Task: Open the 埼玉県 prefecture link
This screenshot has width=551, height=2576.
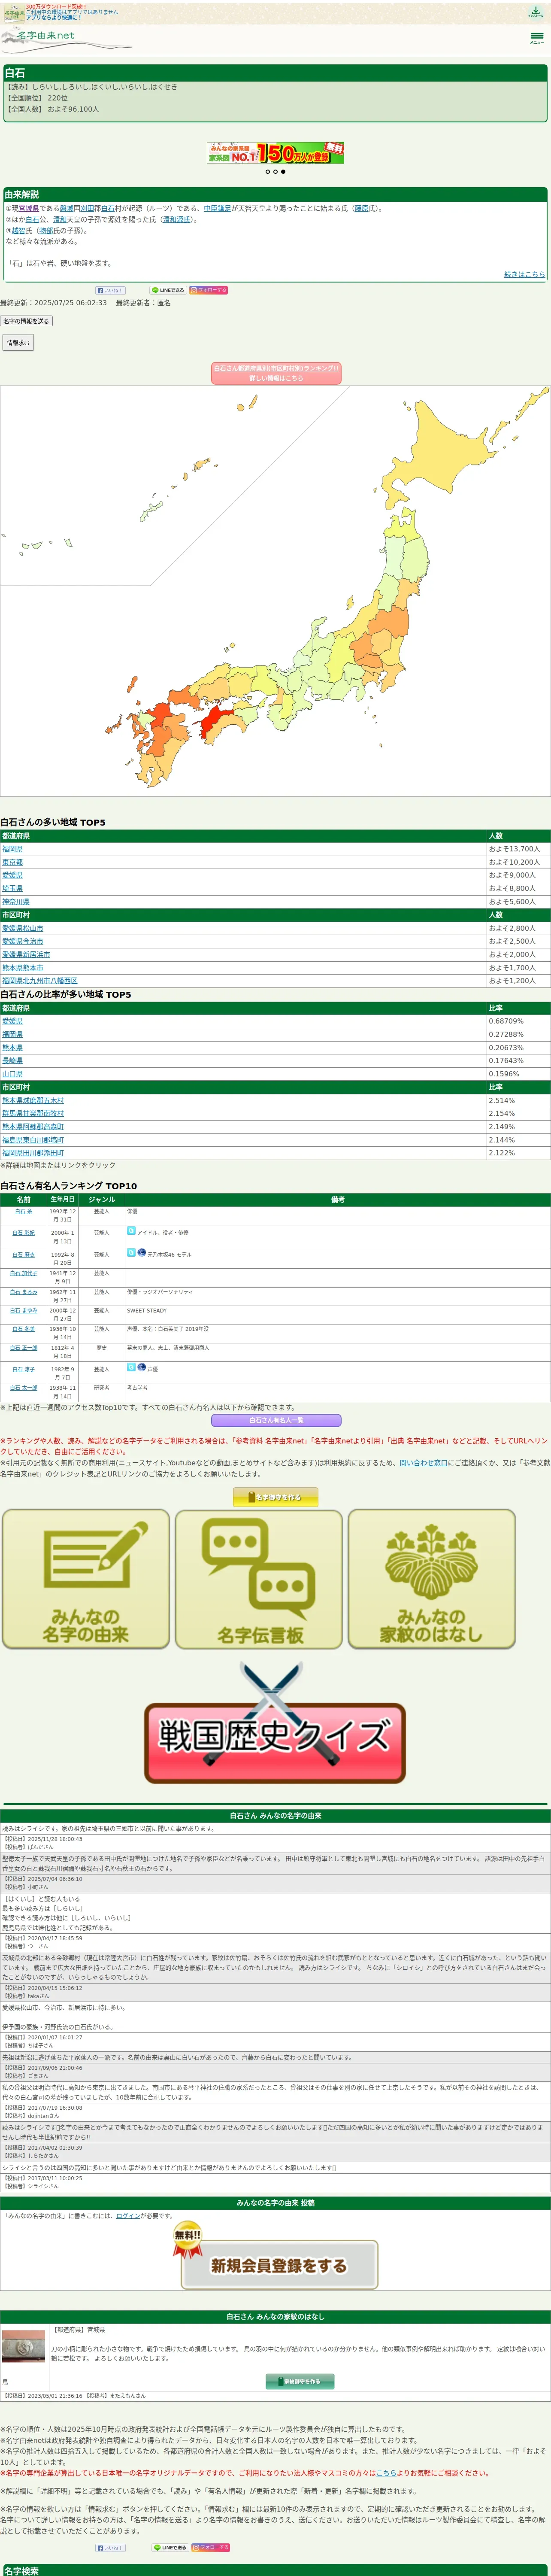Action: pos(12,888)
